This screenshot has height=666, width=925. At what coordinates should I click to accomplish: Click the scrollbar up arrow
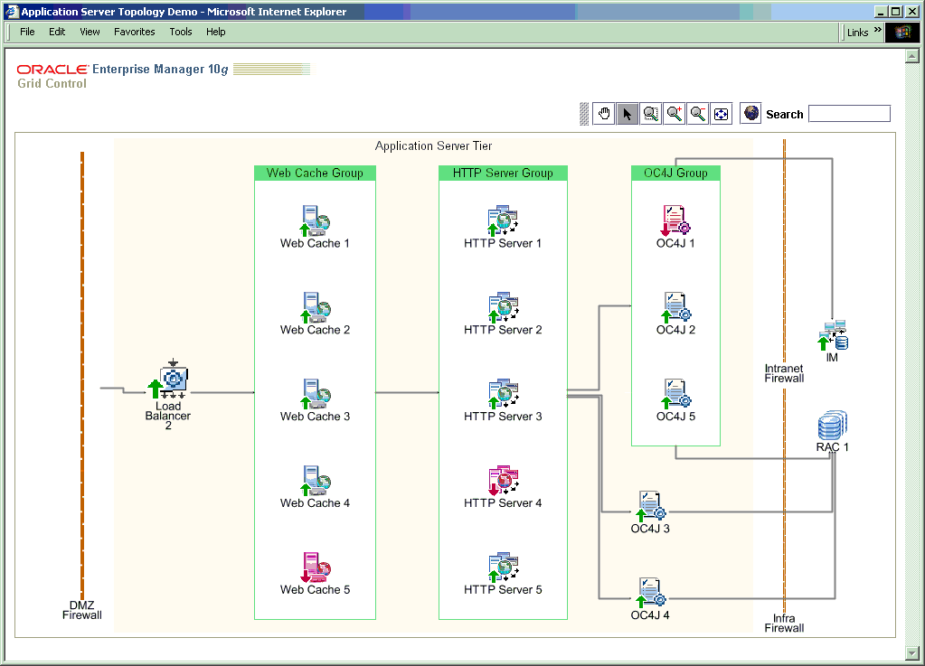tap(912, 56)
